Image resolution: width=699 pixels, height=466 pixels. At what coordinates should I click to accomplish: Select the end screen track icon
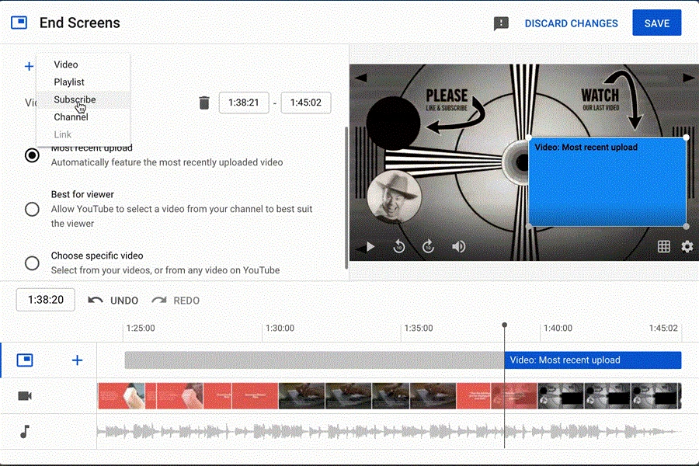tap(25, 360)
